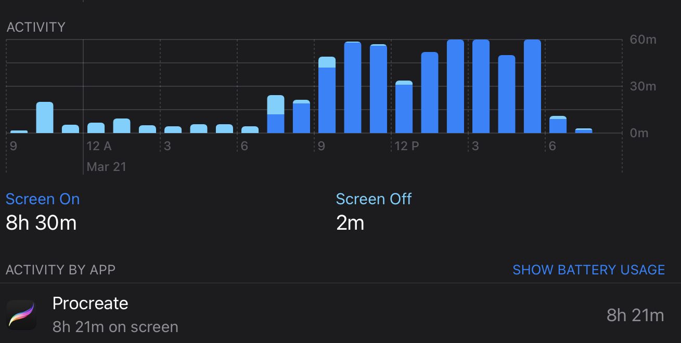
Task: Select the 12 A midnight activity bar
Action: point(96,128)
